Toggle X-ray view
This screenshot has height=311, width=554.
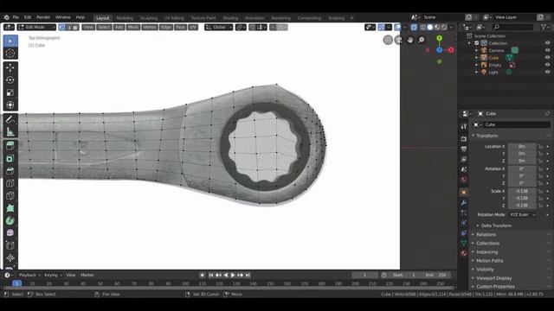pos(414,27)
